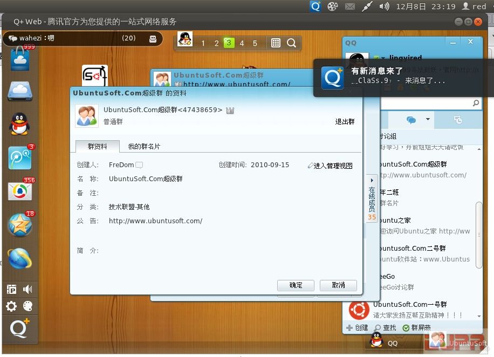
Task: Open the desktop grid overview icon
Action: click(276, 43)
